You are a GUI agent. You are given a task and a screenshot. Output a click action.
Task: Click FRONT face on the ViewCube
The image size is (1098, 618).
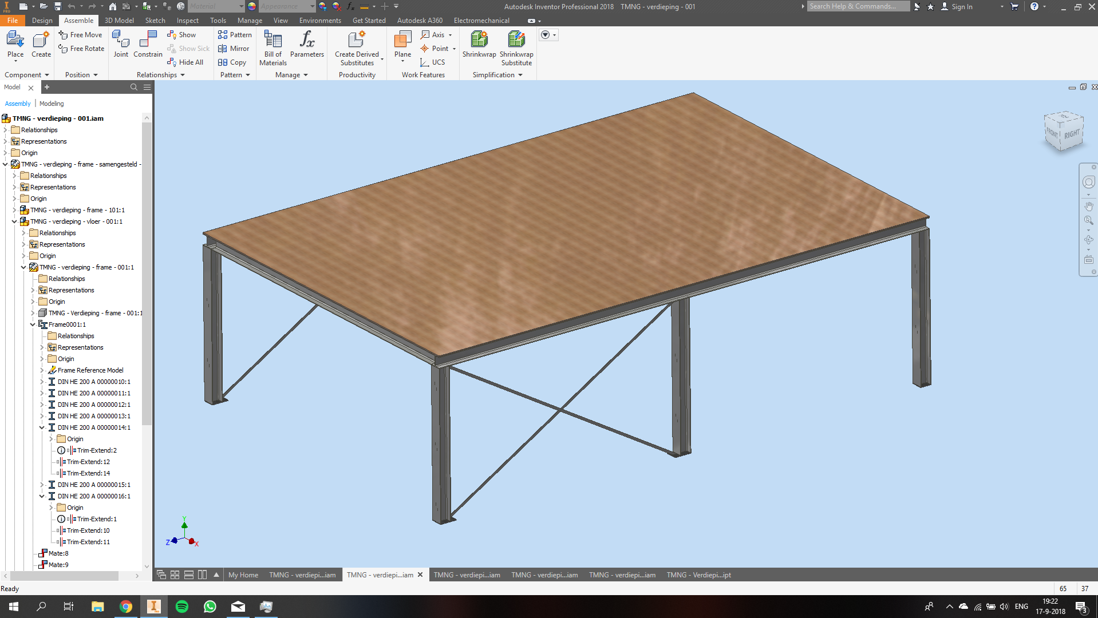(1053, 133)
